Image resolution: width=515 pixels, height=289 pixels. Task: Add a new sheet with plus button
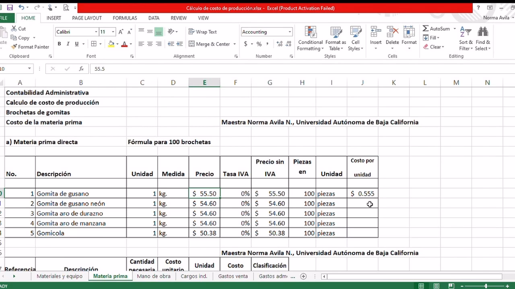click(x=303, y=276)
